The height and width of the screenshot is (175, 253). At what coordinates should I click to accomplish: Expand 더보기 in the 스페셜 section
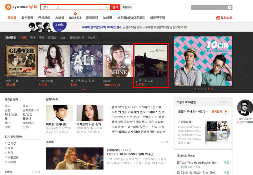click(164, 142)
